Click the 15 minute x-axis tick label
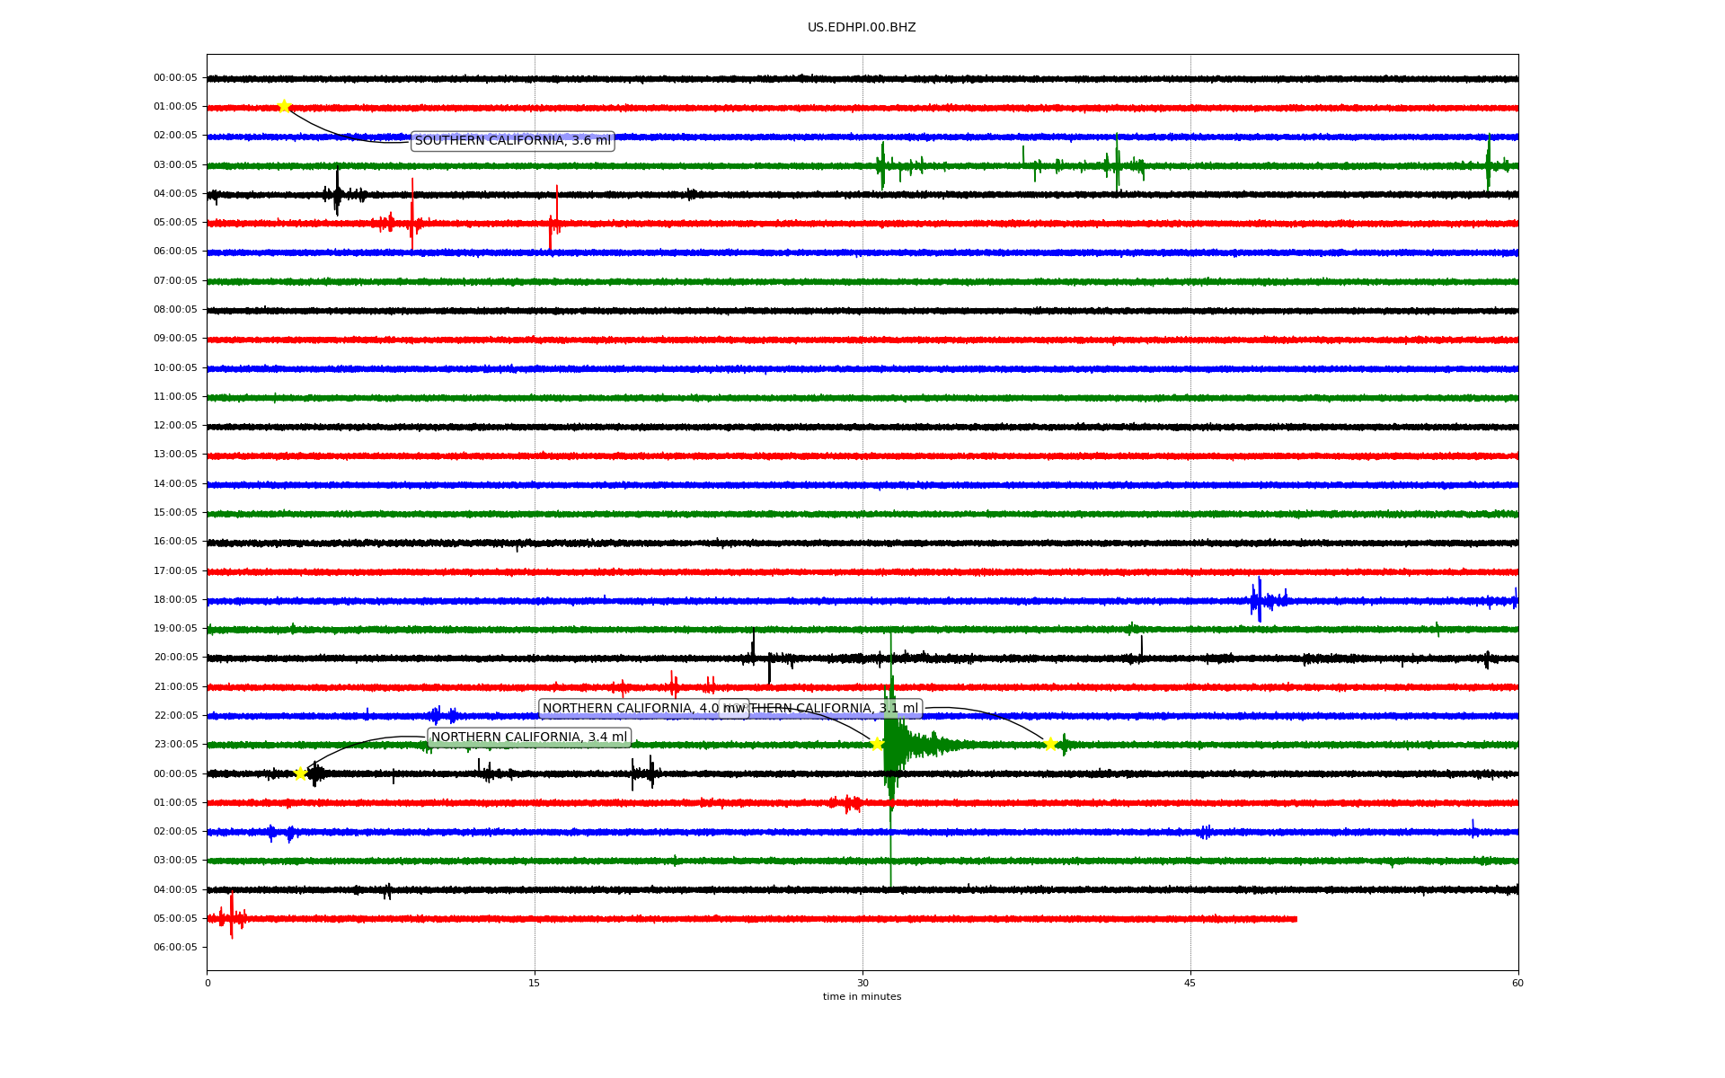This screenshot has height=1078, width=1725. click(x=535, y=983)
